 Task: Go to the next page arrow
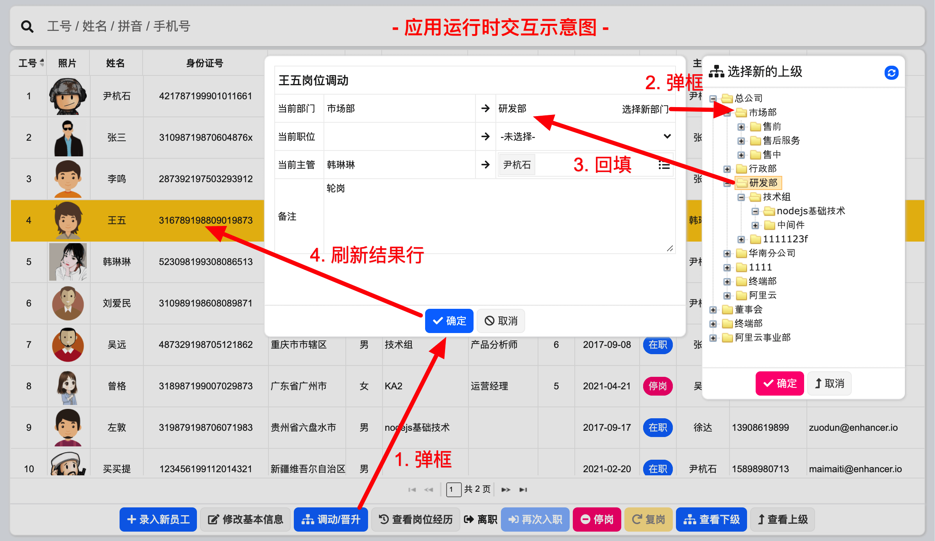pyautogui.click(x=506, y=489)
